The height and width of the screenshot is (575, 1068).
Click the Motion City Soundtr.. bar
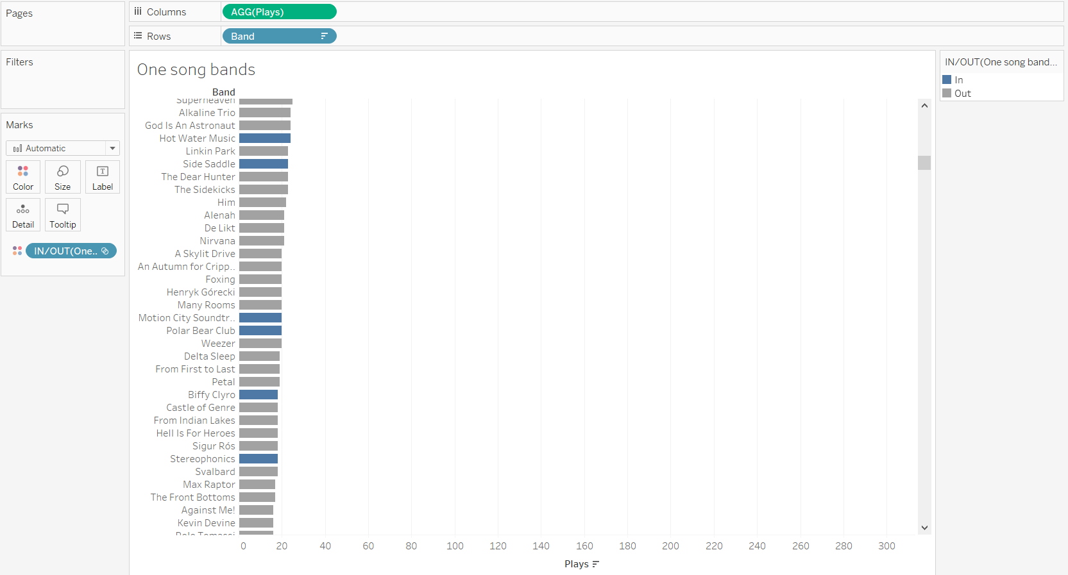pos(260,318)
